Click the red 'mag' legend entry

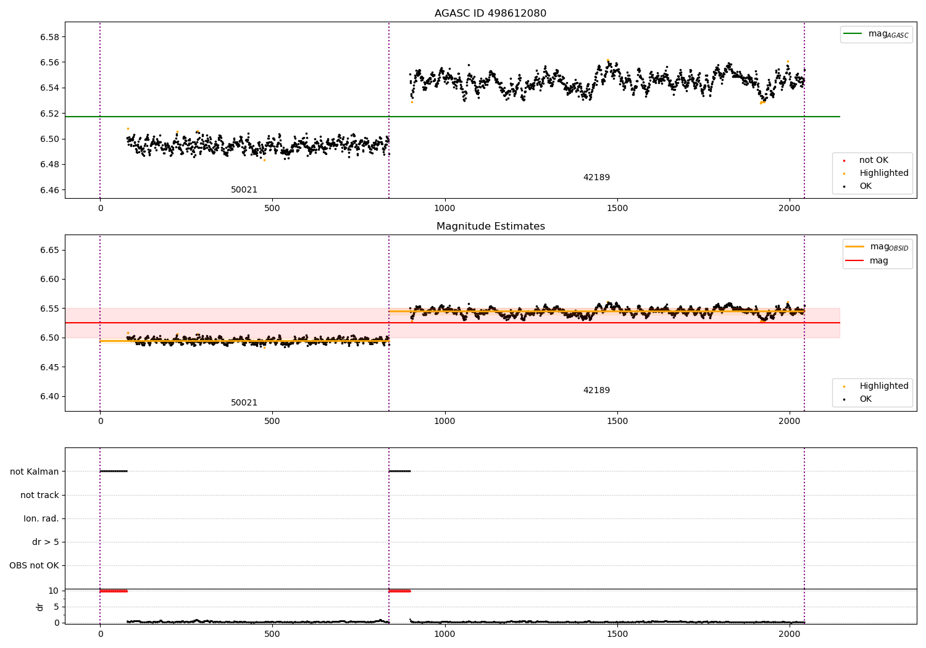(867, 261)
